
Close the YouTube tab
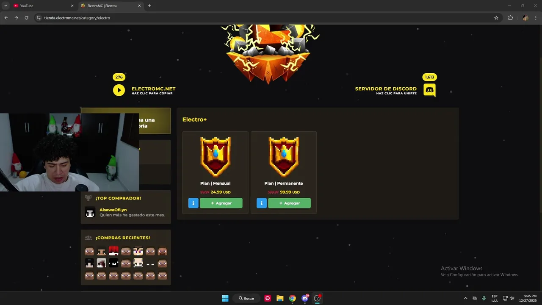[72, 6]
